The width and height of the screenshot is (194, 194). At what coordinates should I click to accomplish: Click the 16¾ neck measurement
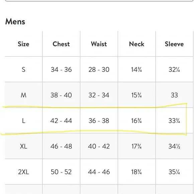click(x=136, y=121)
